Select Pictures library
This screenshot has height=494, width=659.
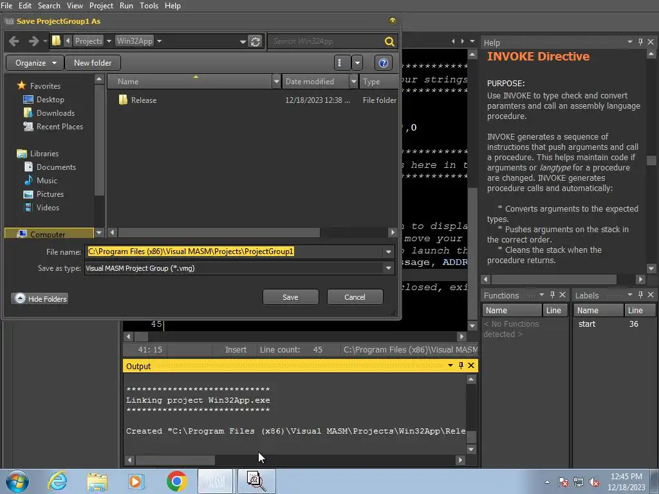[x=50, y=194]
